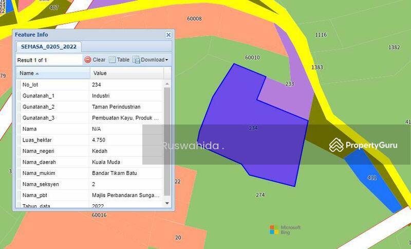Select the value Taman Perindustrian
Viewport: 411px width, 249px height.
pos(116,107)
